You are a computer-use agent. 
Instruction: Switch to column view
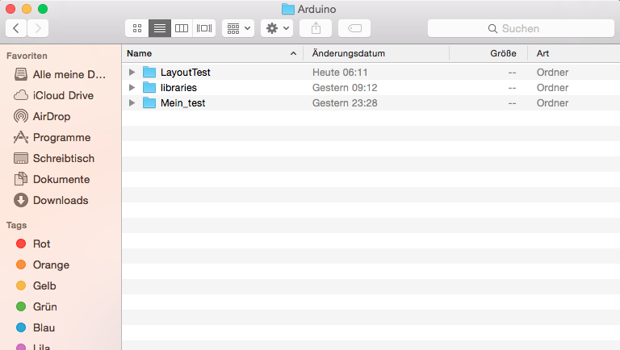tap(182, 28)
